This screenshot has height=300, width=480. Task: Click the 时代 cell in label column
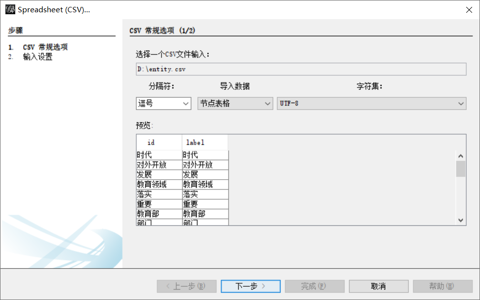205,155
